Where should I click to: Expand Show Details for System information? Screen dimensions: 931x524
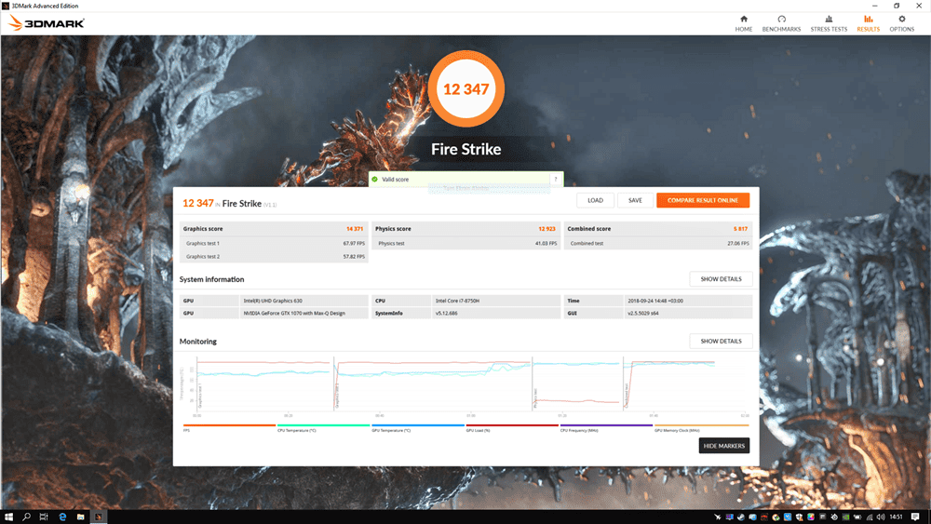721,279
